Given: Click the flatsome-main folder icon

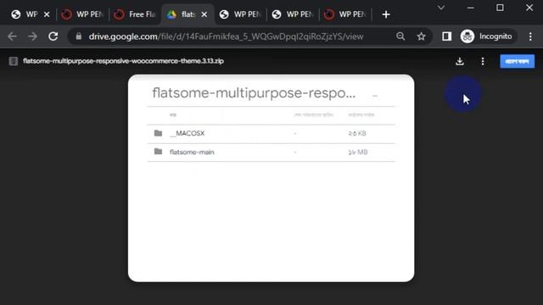Looking at the screenshot, I should pyautogui.click(x=158, y=152).
